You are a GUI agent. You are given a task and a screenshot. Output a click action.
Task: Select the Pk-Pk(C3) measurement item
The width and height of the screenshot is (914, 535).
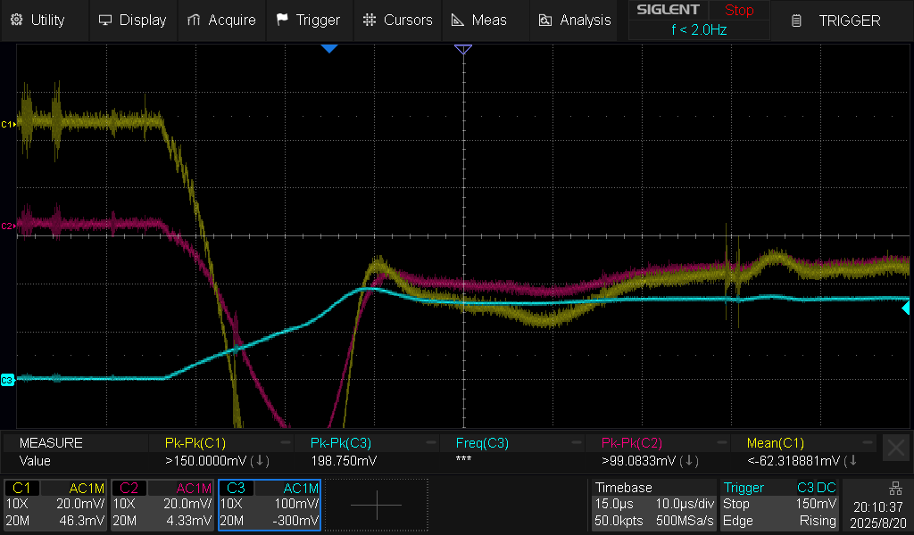[x=341, y=442]
